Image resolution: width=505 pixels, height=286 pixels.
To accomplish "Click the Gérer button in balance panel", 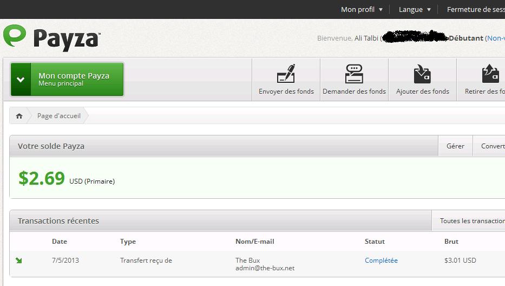I will 455,146.
